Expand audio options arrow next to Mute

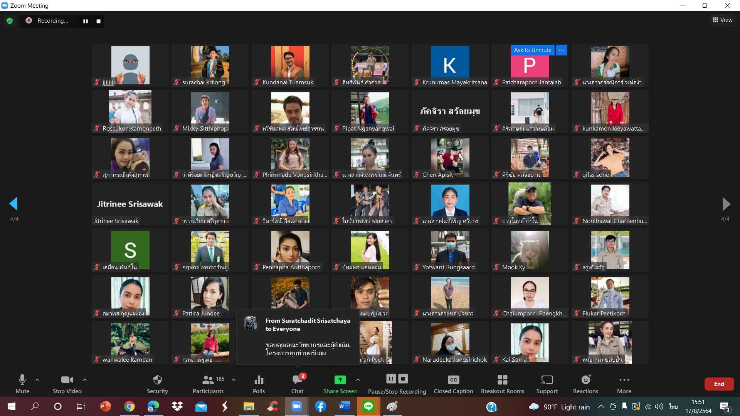click(37, 380)
